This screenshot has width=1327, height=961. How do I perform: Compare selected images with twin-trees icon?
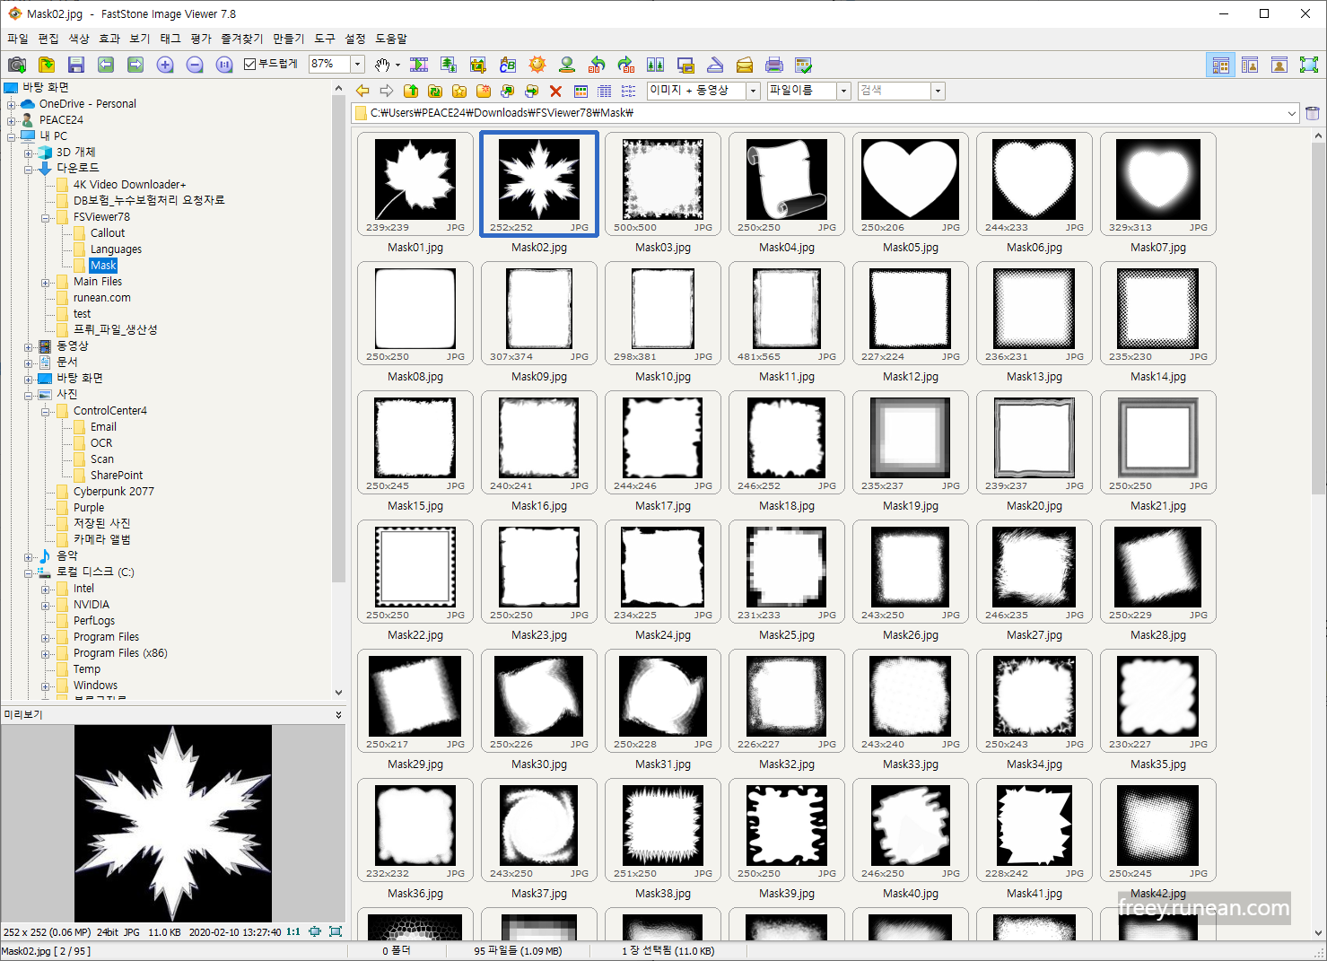click(656, 65)
